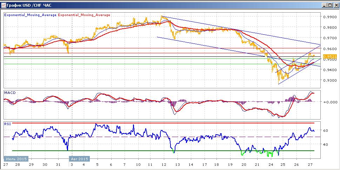The image size is (340, 170).
Task: Click date label 10 on time axis
Action: [139, 165]
